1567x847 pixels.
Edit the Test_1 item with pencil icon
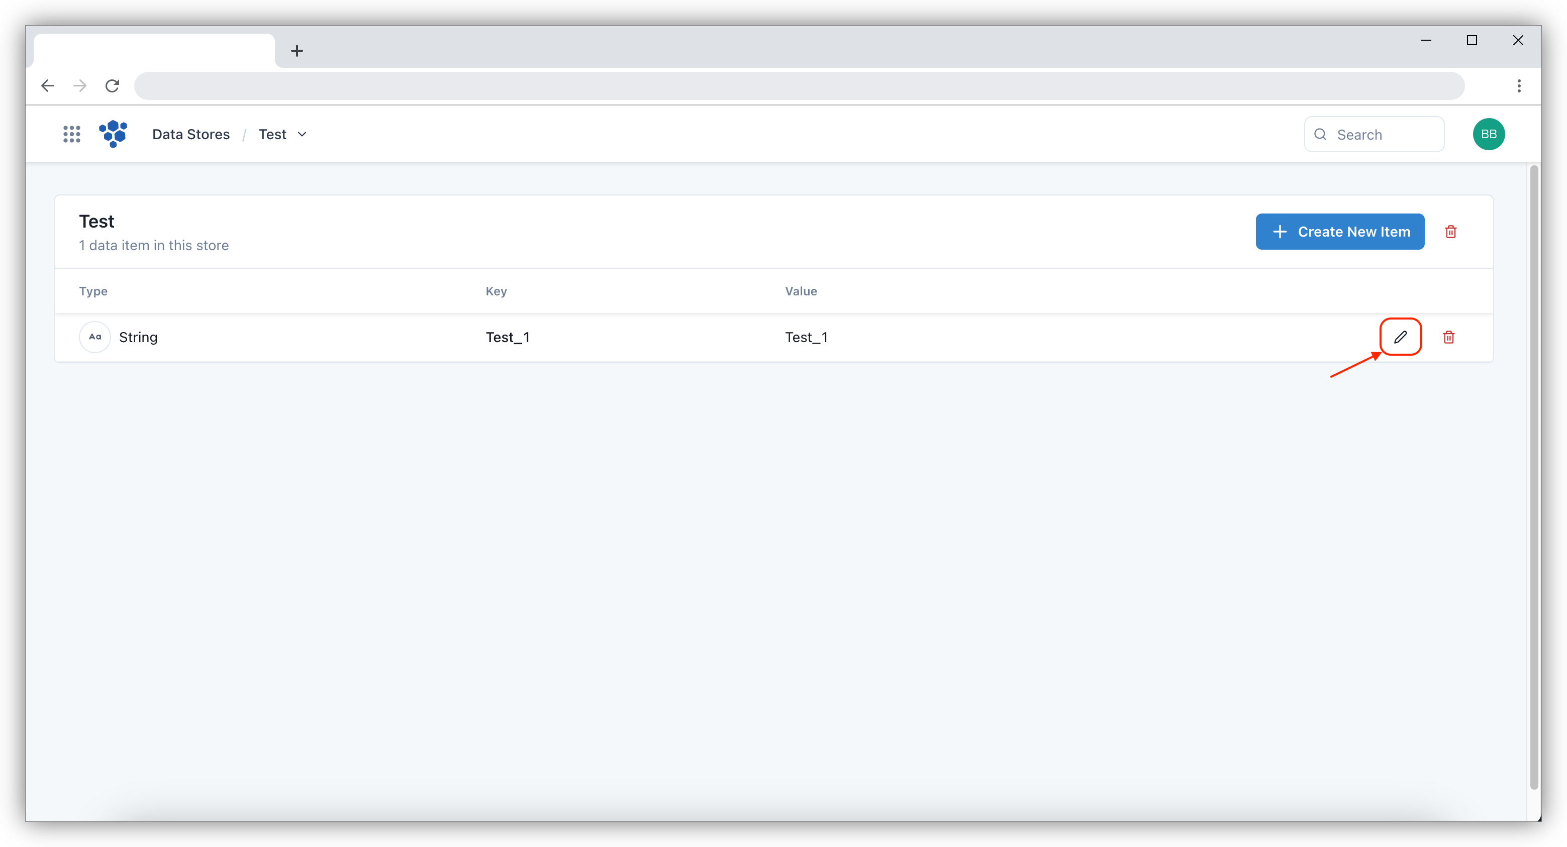tap(1400, 337)
